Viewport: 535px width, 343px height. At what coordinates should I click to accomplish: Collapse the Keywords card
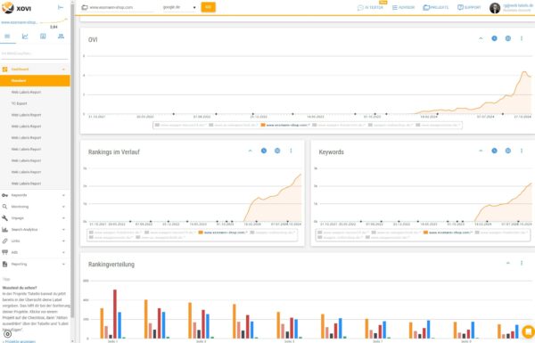click(481, 151)
